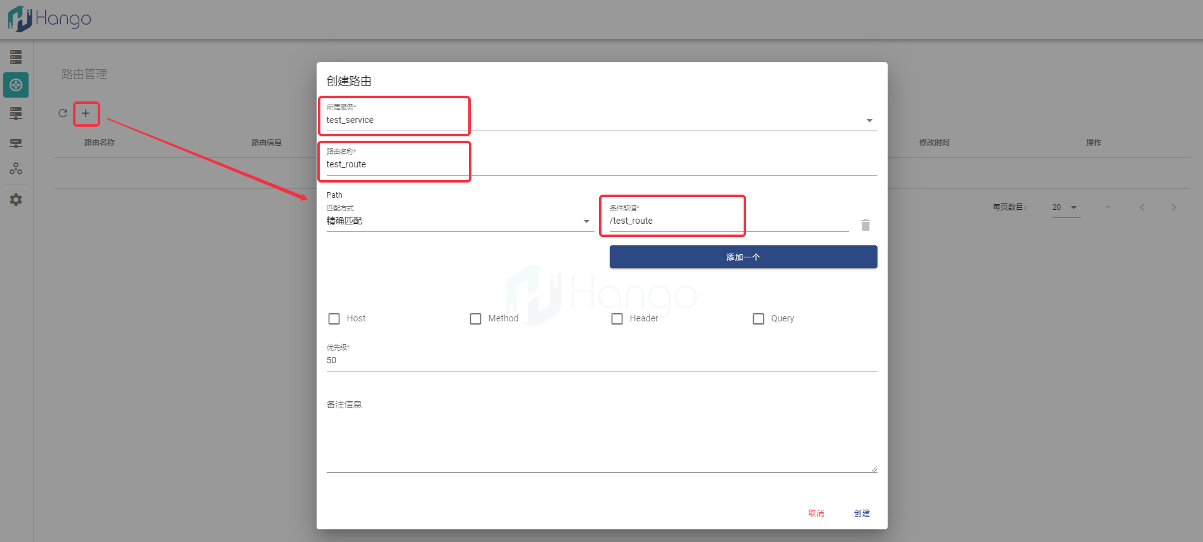Open the top server list sidebar icon
This screenshot has width=1203, height=542.
click(16, 57)
